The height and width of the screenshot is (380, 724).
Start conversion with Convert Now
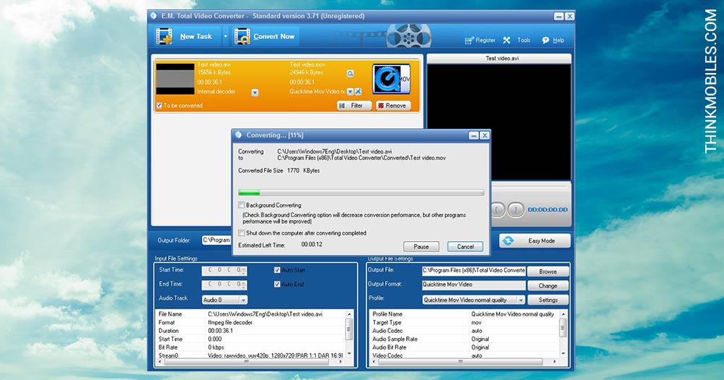(x=265, y=36)
